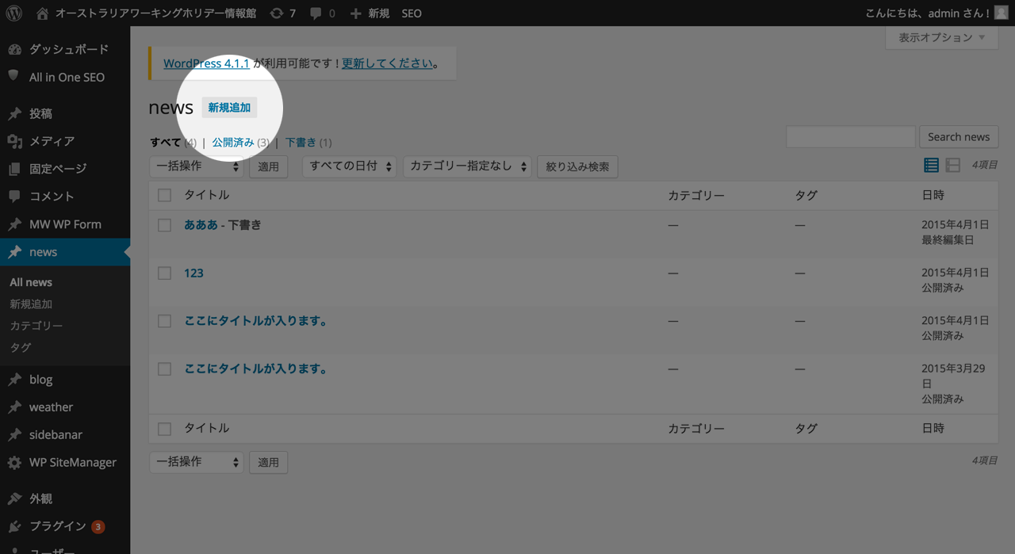The image size is (1015, 554).
Task: Switch to excerpt view mode icon
Action: tap(953, 165)
